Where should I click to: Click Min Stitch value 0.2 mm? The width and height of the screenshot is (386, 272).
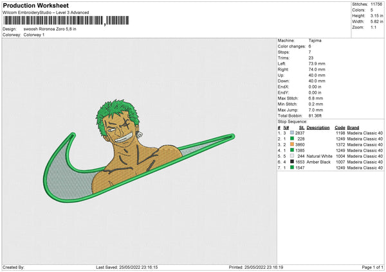coord(316,105)
